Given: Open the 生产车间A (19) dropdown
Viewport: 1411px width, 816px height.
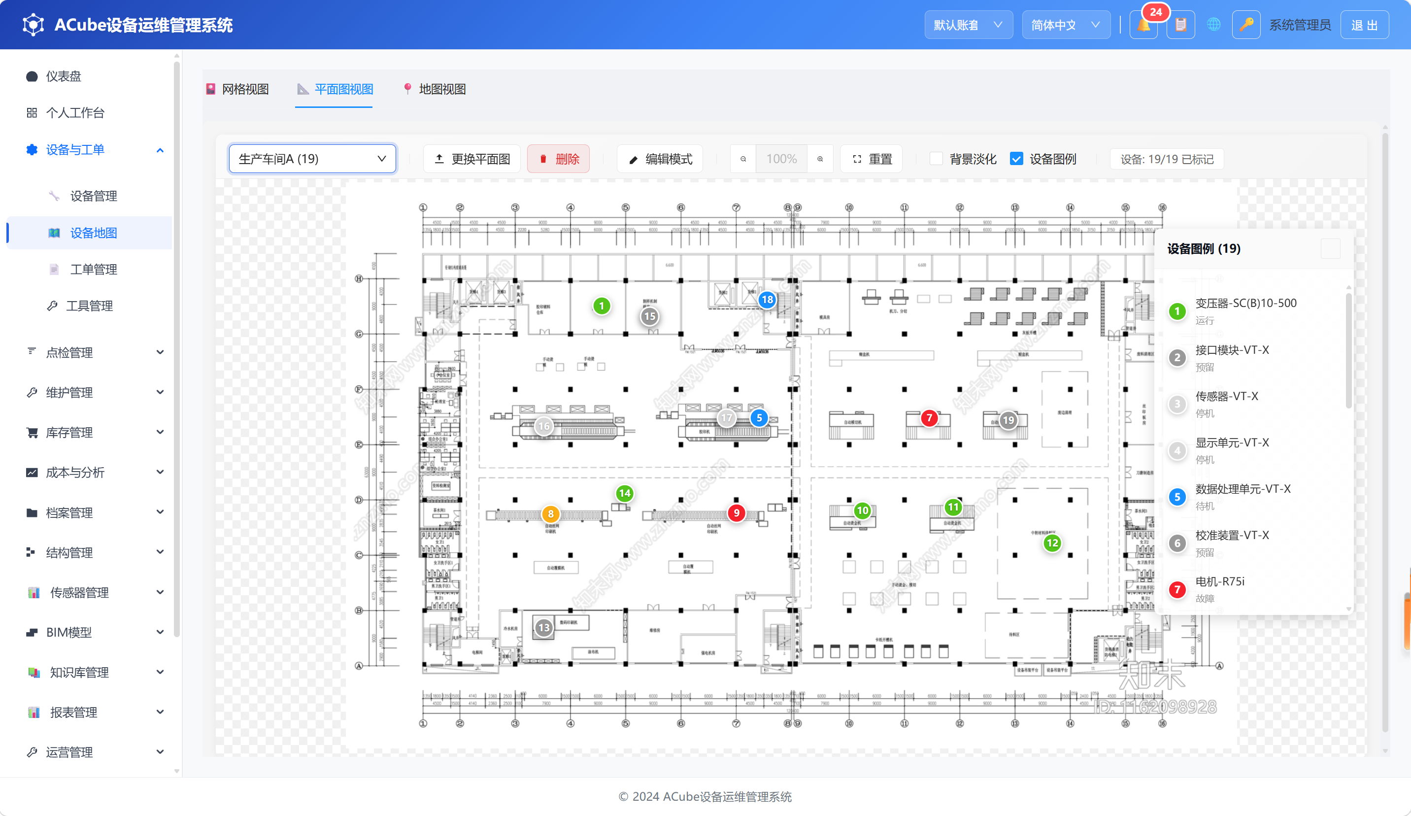Looking at the screenshot, I should click(312, 159).
